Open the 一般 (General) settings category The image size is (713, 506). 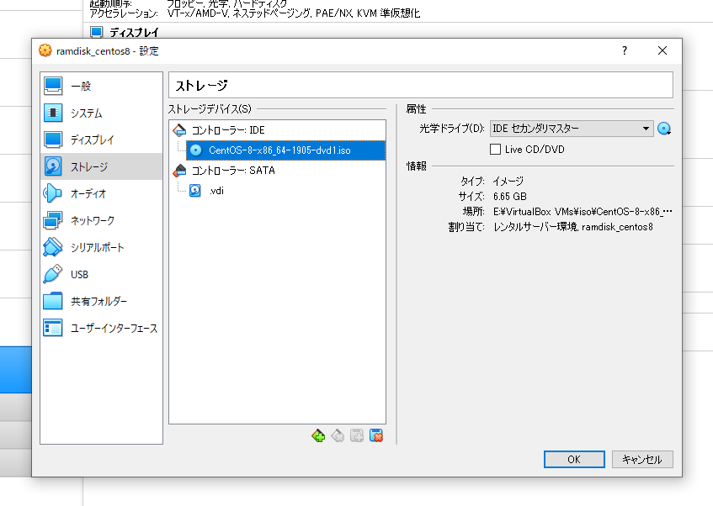click(x=101, y=86)
